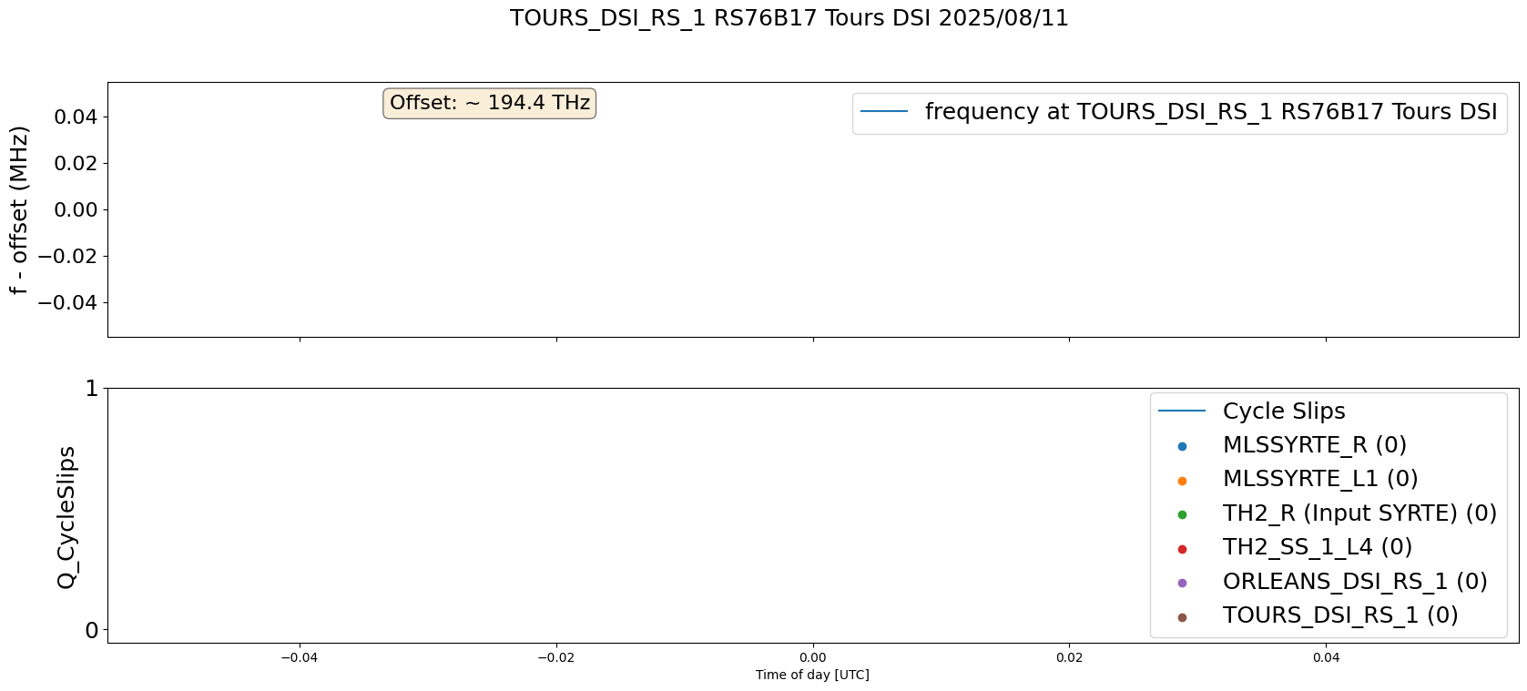1527x691 pixels.
Task: Click the −0.02 tick label on frequency y-axis
Action: click(x=67, y=256)
